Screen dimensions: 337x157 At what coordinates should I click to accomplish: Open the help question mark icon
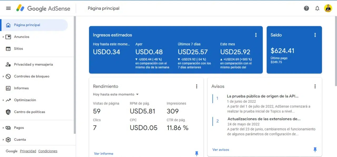click(306, 8)
